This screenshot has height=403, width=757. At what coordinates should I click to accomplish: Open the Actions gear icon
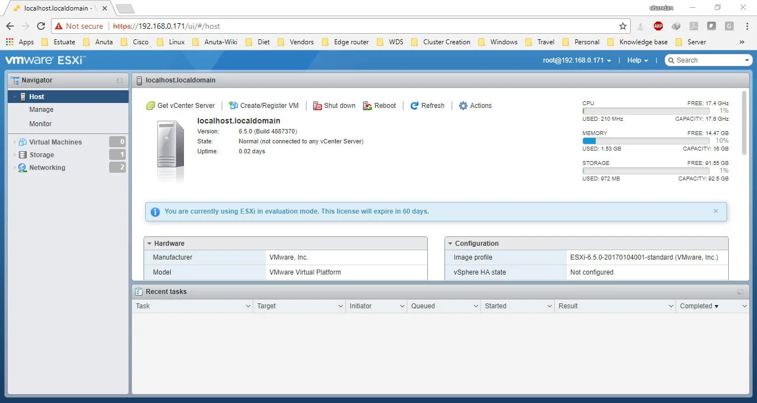463,106
